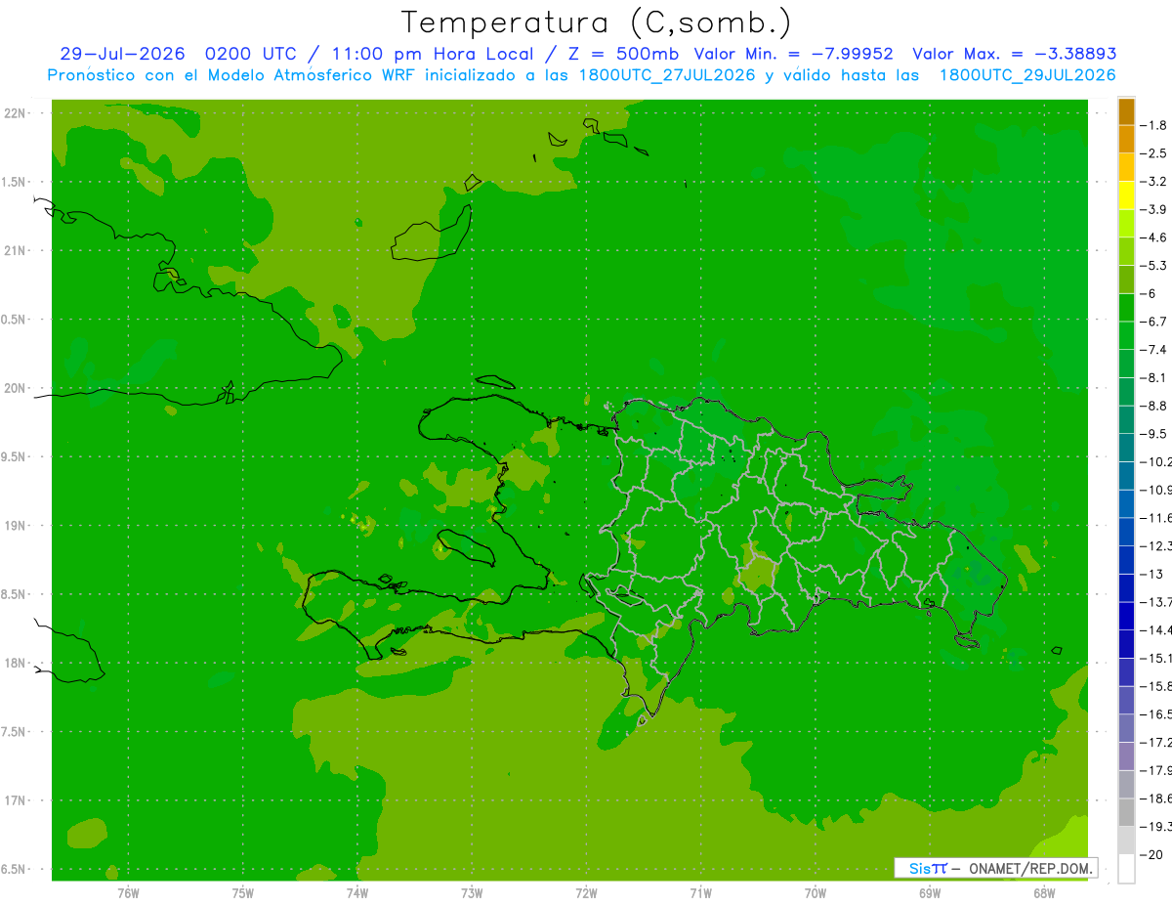Click the '69W' longitude label
This screenshot has height=906, width=1172.
click(x=930, y=892)
